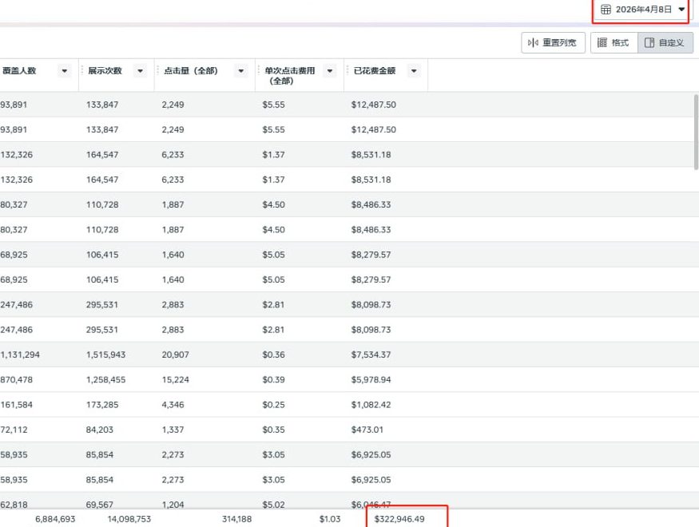Click the impressions cell 69,567
Screen dimensions: 699x527
point(99,505)
